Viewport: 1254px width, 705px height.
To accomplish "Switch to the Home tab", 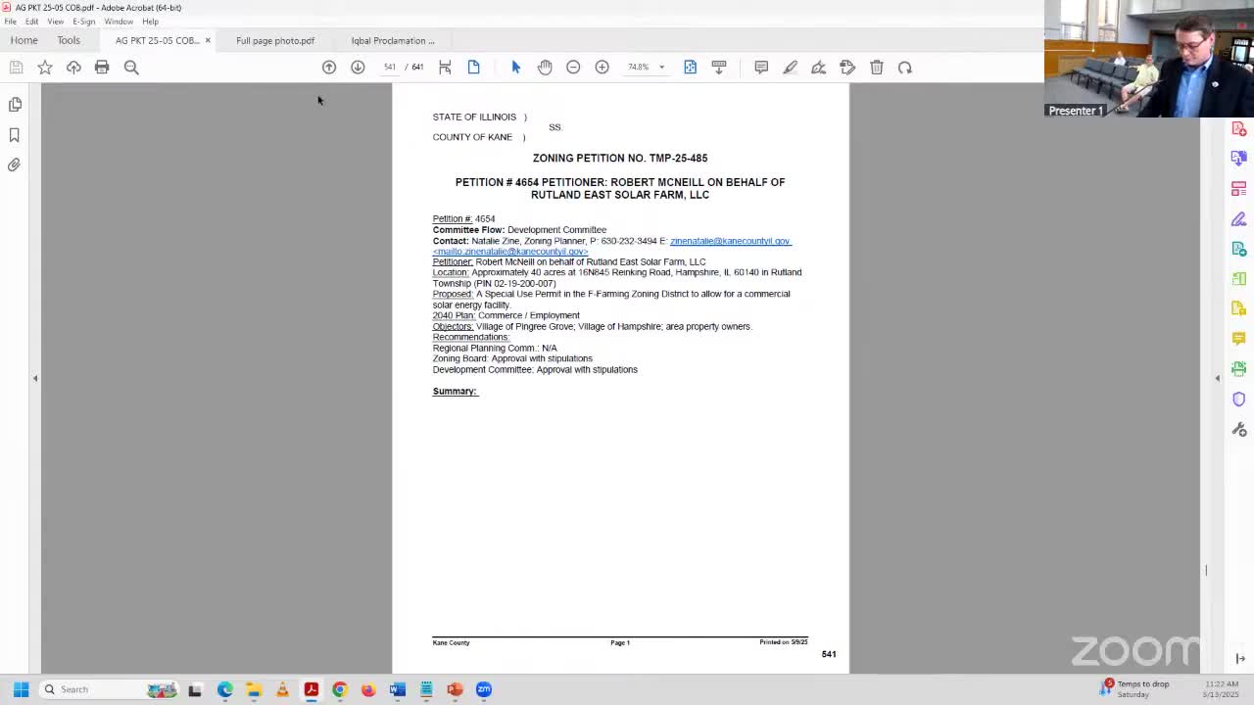I will click(24, 40).
